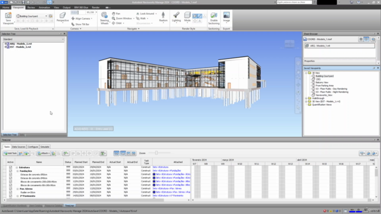Screen dimensions: 381x214
Task: Switch to Data Sources tab in TimeLiner
Action: tap(18, 147)
